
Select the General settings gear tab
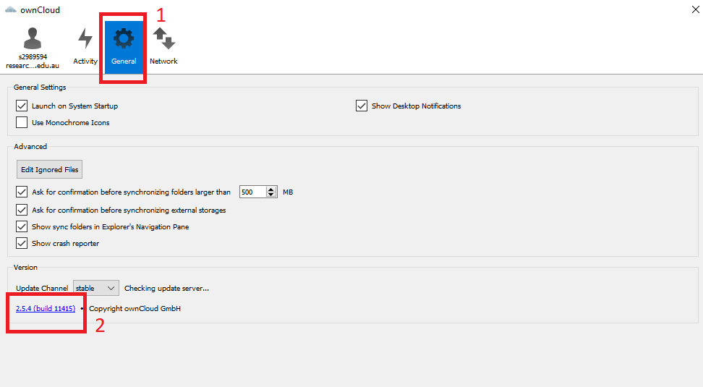click(x=124, y=47)
